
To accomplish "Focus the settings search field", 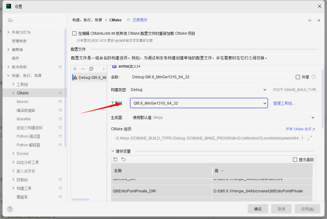I will (x=35, y=20).
